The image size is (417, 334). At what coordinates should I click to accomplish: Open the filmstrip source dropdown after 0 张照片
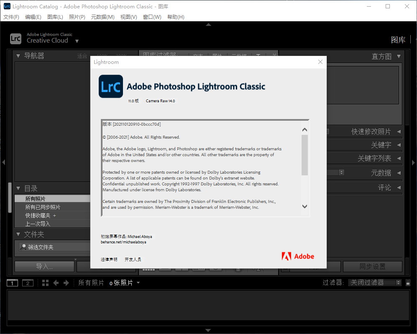click(x=138, y=283)
